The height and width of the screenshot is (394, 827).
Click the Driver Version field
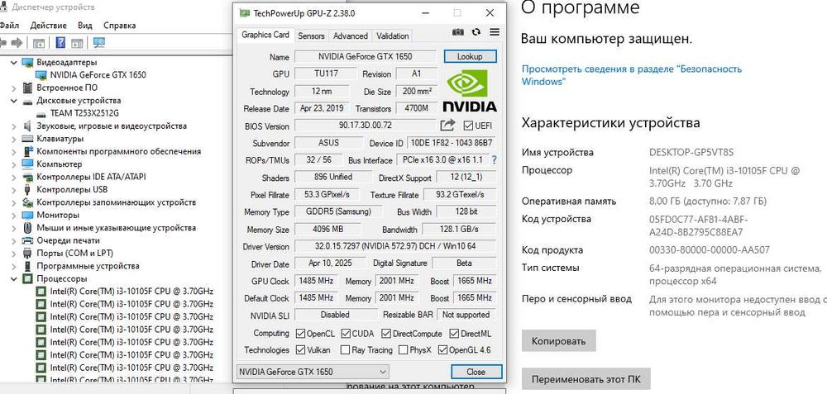point(395,246)
